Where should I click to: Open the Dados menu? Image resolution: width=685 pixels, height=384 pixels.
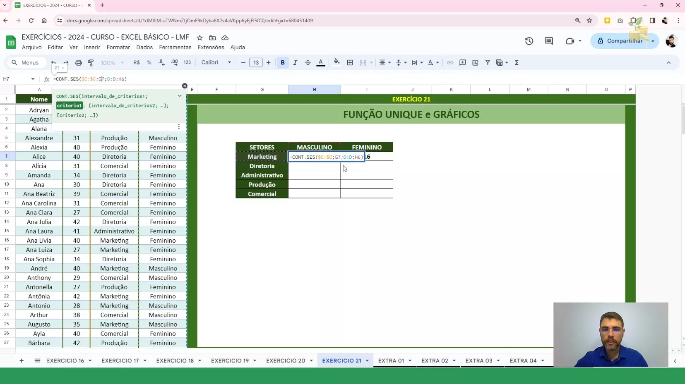pyautogui.click(x=144, y=48)
